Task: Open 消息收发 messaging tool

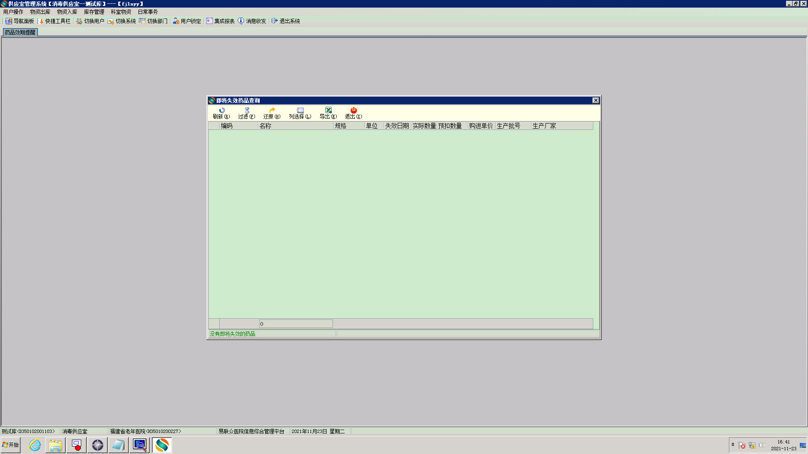Action: coord(252,21)
